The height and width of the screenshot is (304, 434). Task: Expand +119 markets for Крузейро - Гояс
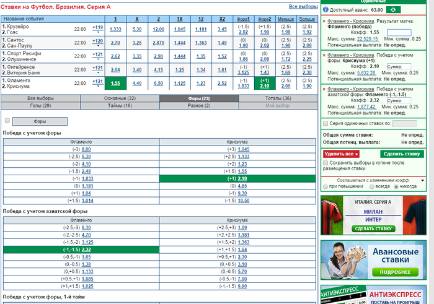[x=98, y=29]
